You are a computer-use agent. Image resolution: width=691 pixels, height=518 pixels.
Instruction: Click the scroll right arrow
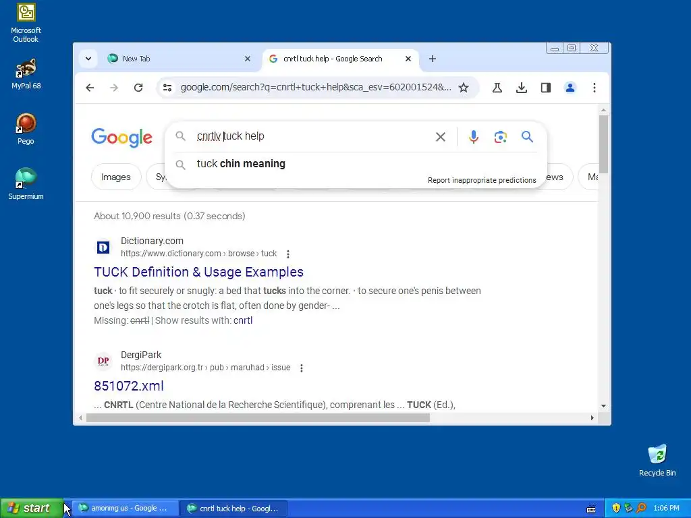[592, 418]
